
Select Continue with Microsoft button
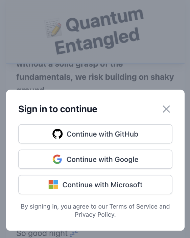coord(95,185)
